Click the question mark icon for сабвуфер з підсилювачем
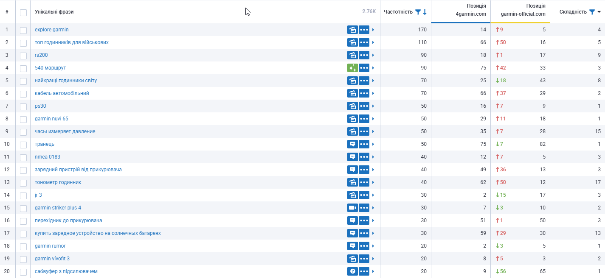605x279 pixels. [352, 271]
